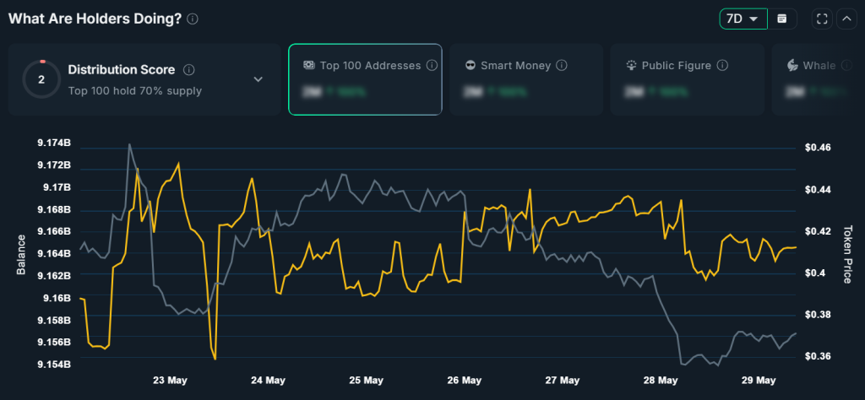Viewport: 865px width, 400px height.
Task: Click info icon beside What Are Holders Doing
Action: [x=192, y=19]
